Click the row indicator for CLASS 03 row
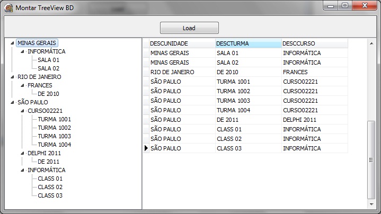Image resolution: width=381 pixels, height=214 pixels. (x=146, y=148)
